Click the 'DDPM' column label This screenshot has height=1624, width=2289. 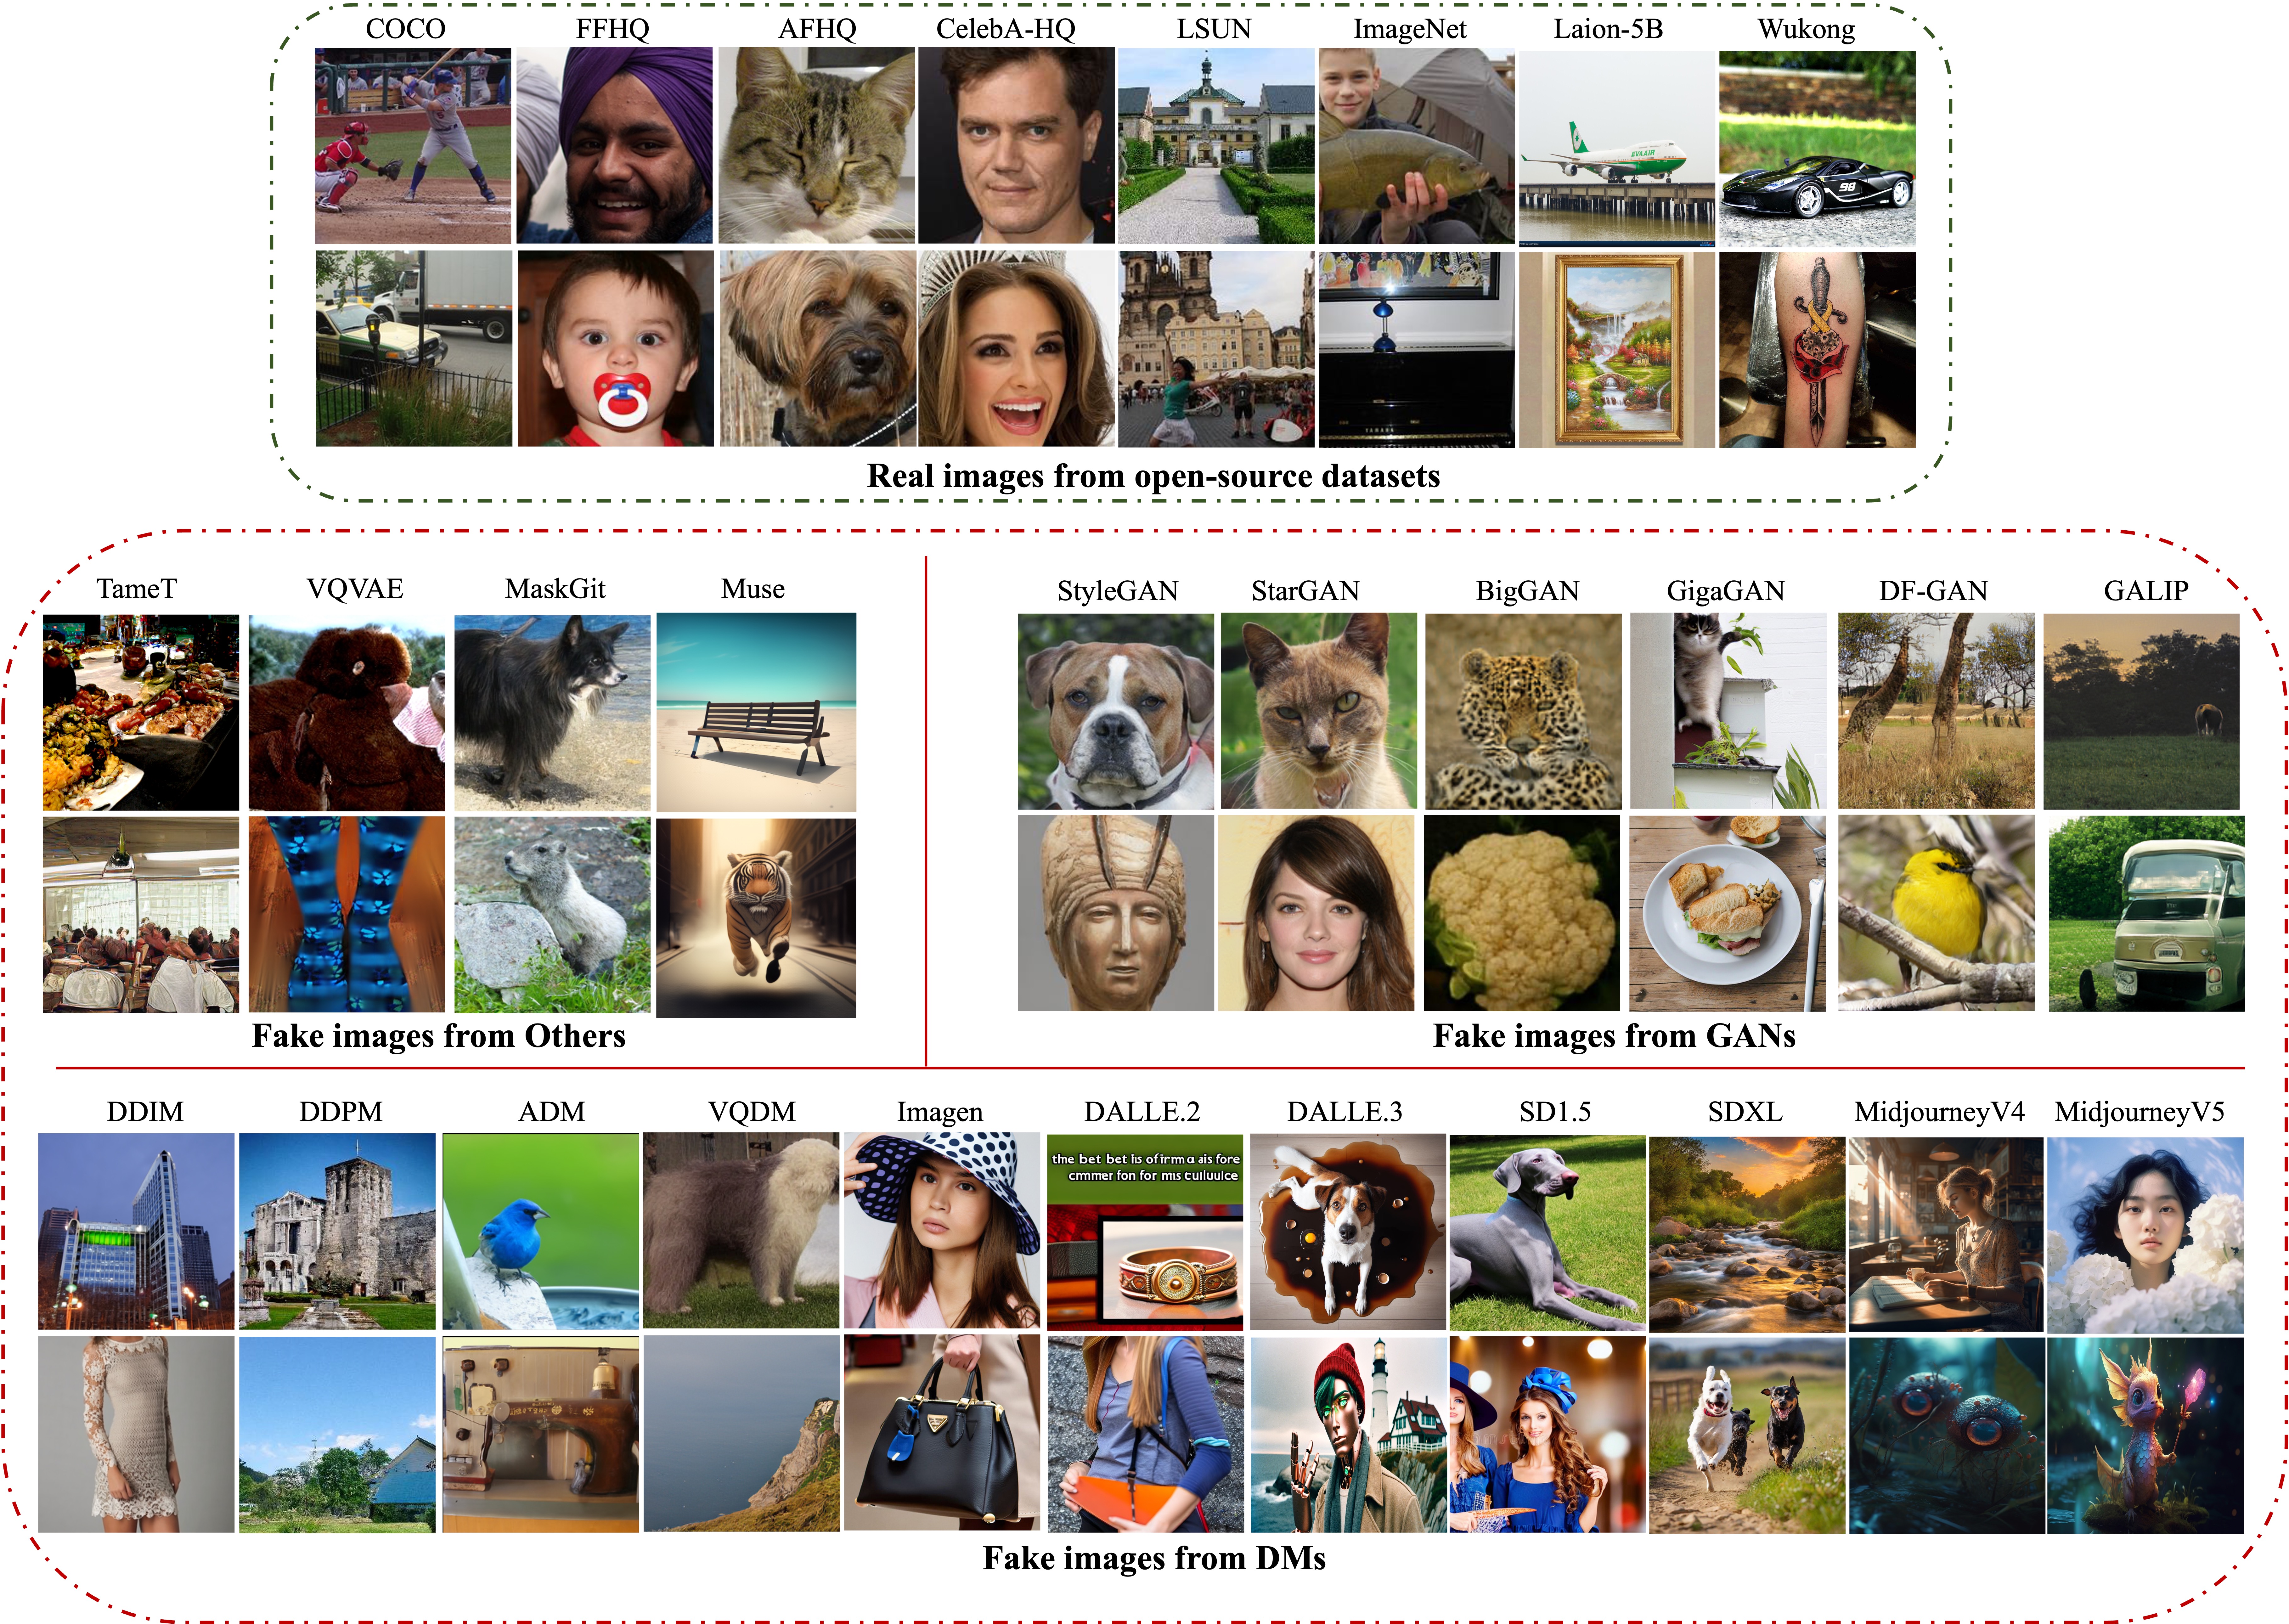pos(341,1112)
